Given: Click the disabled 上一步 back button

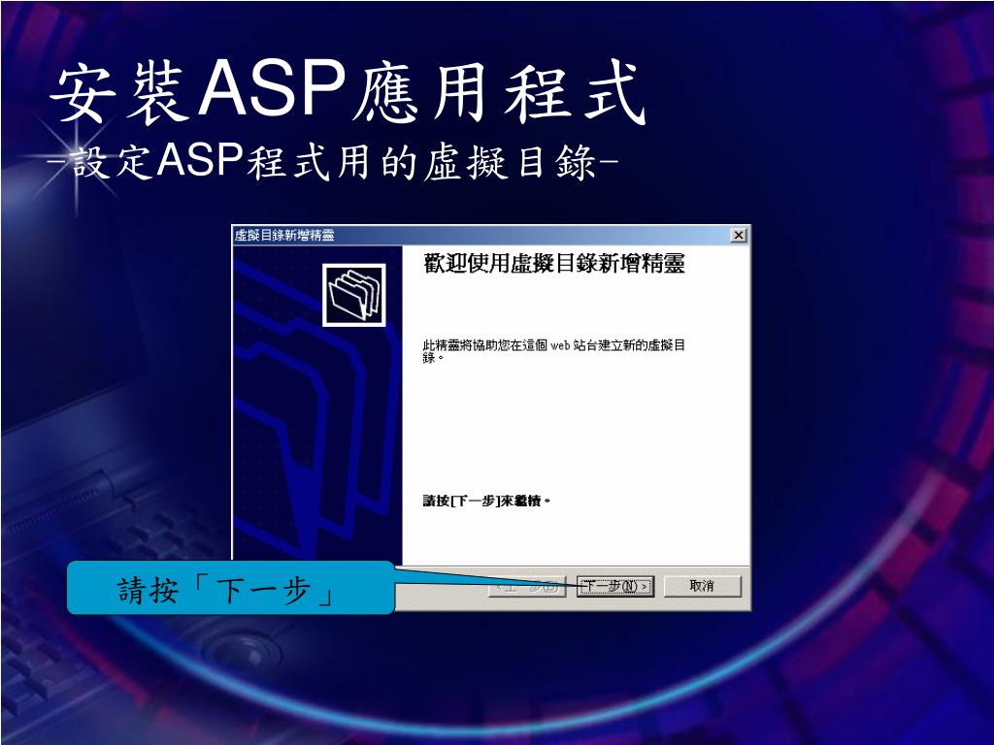Looking at the screenshot, I should (x=527, y=586).
